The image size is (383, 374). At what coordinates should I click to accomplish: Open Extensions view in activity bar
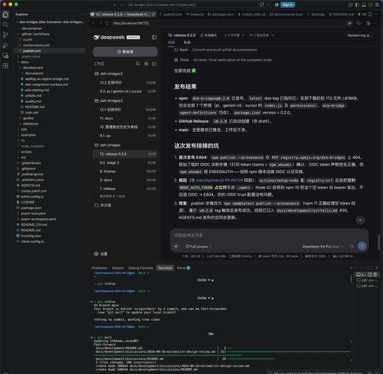pos(5,66)
